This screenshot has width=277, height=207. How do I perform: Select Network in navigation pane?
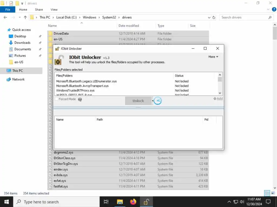[18, 79]
